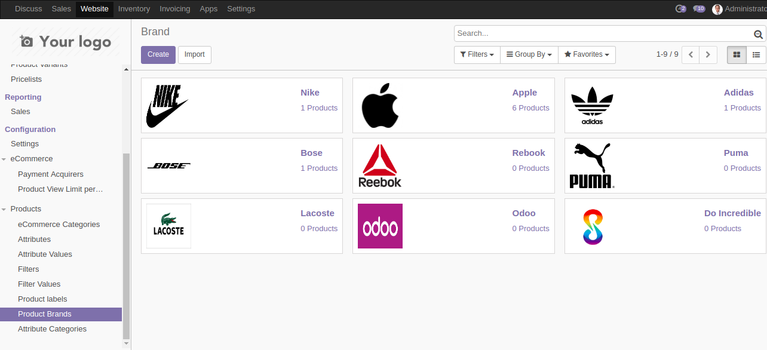Open the Apps menu

(208, 9)
